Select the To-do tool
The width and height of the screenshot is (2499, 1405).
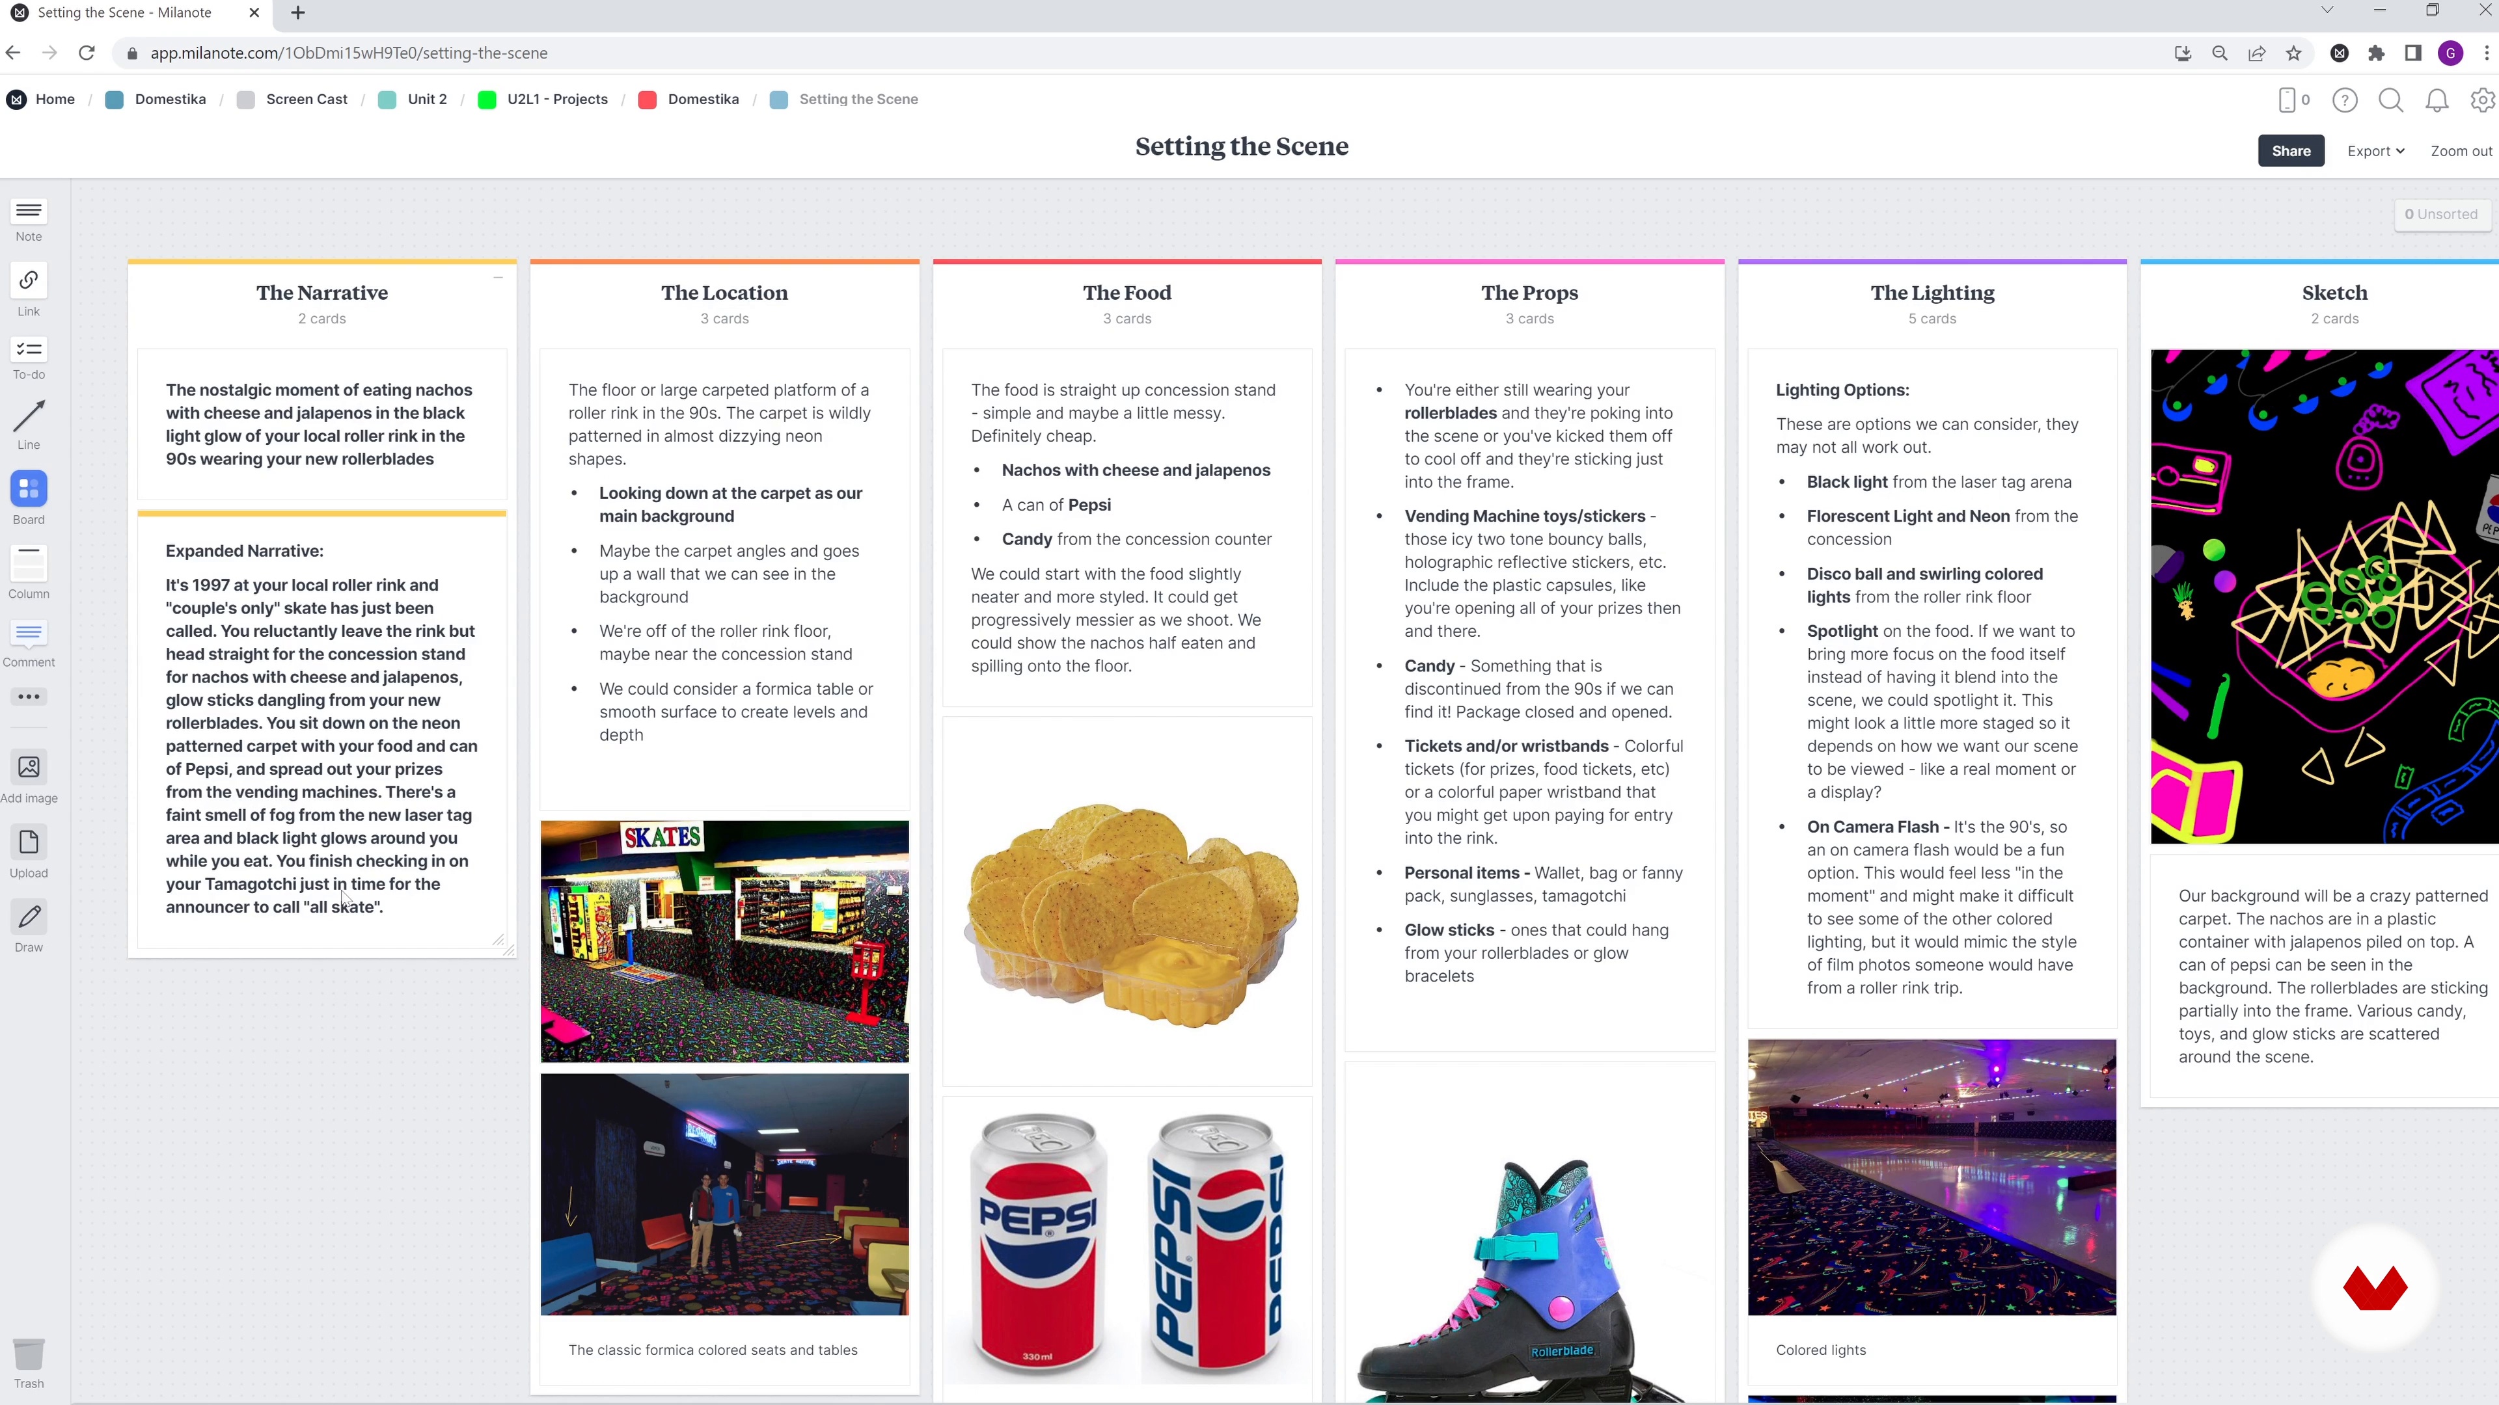(29, 359)
